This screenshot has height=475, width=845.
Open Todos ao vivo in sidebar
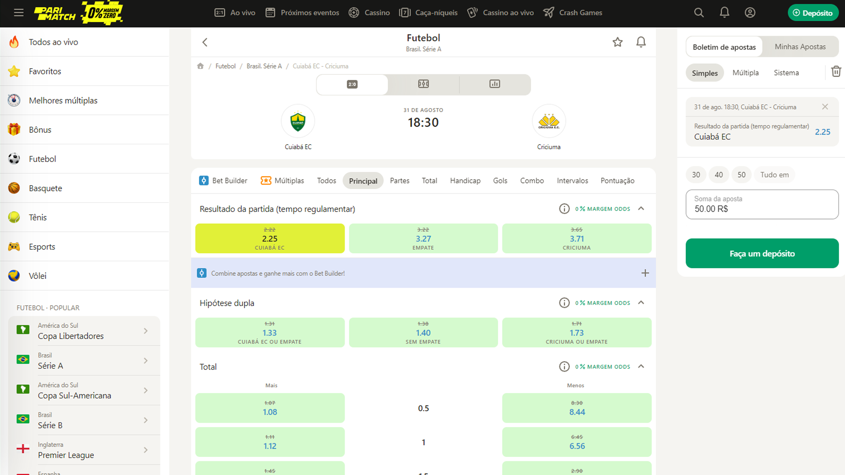coord(84,42)
